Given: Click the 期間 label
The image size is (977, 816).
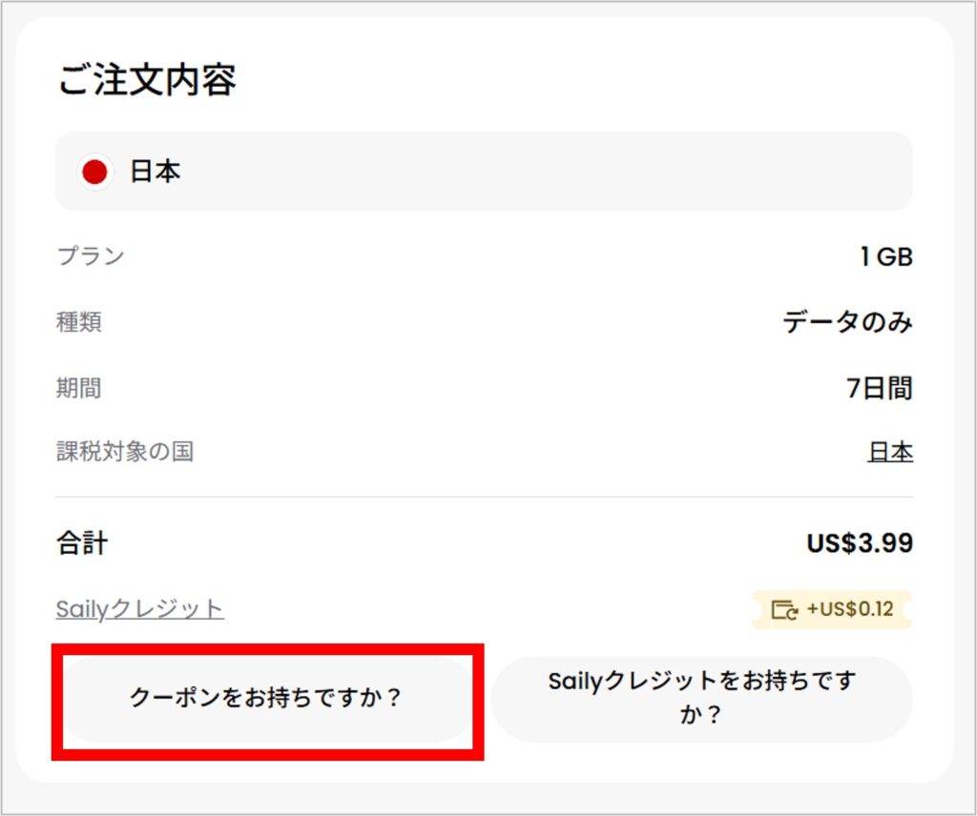Looking at the screenshot, I should pyautogui.click(x=78, y=388).
